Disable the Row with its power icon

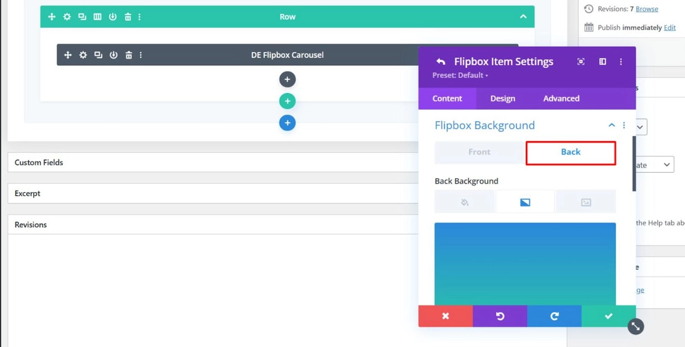[113, 17]
